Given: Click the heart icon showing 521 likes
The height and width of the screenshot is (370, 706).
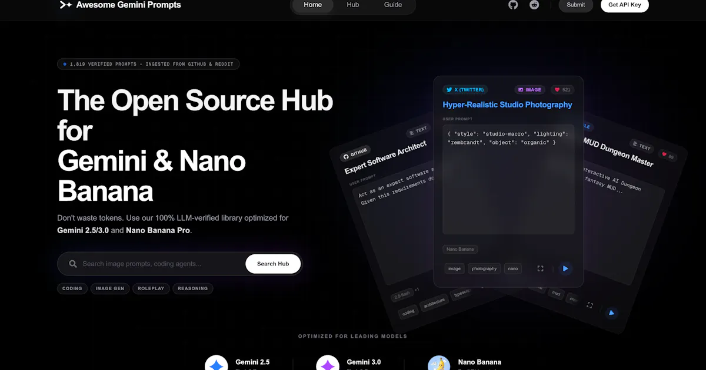Looking at the screenshot, I should [x=557, y=90].
